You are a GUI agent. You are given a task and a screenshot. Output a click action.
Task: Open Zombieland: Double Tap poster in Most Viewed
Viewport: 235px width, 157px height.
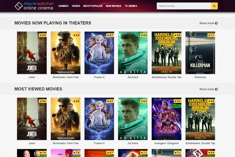tap(200, 119)
